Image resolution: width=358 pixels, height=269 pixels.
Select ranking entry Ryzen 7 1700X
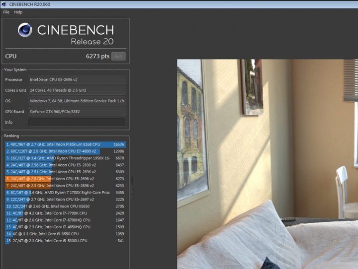[65, 193]
